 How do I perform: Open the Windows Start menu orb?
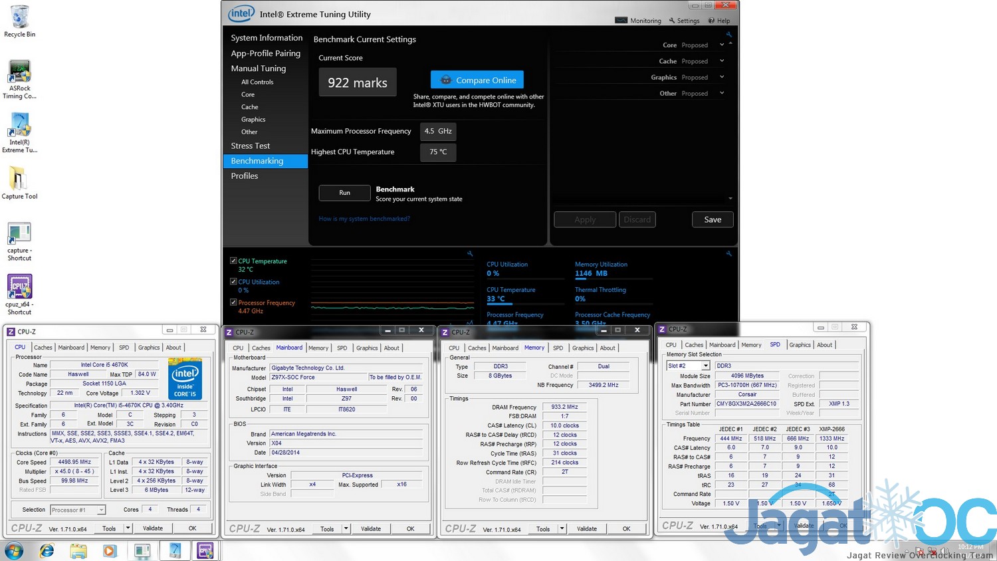tap(13, 550)
